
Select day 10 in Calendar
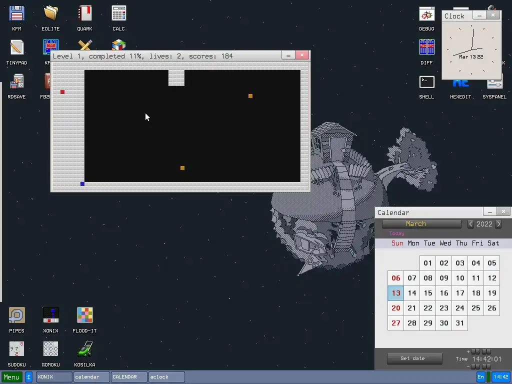point(460,278)
